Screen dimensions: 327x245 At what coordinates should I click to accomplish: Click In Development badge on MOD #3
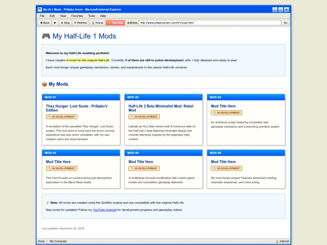point(226,113)
